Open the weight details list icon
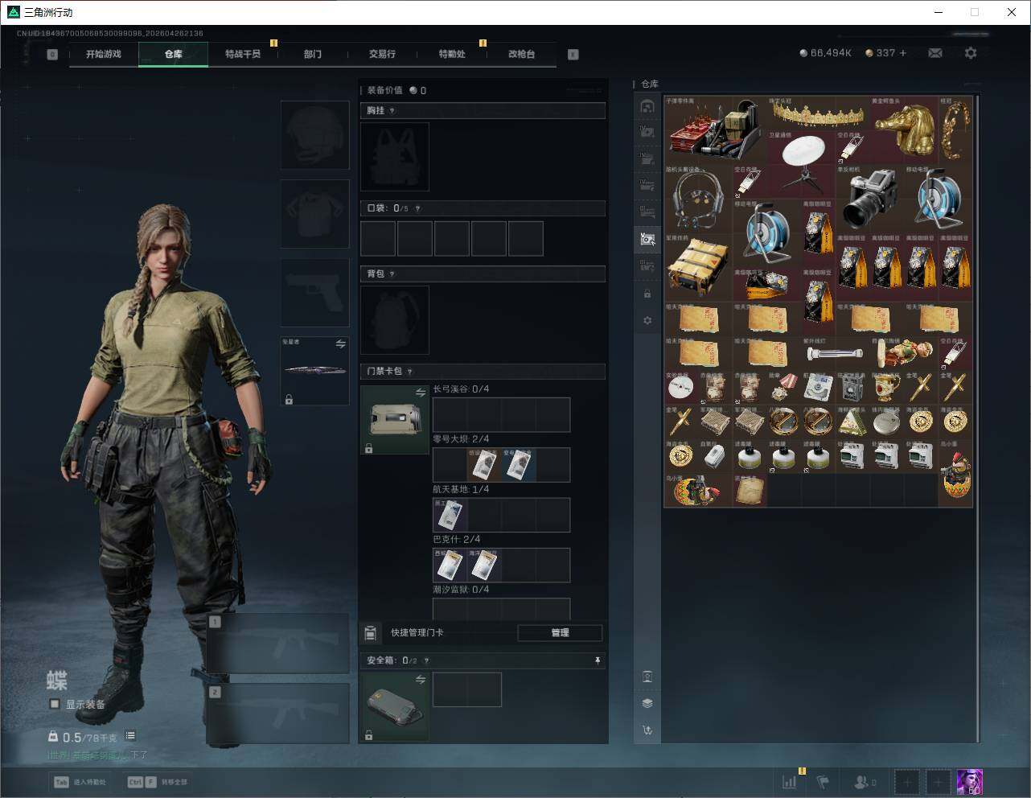1031x798 pixels. 130,736
